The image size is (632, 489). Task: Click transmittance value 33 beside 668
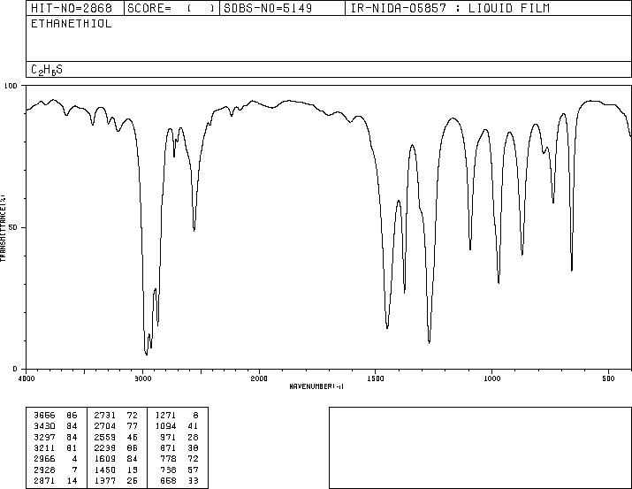coord(193,481)
